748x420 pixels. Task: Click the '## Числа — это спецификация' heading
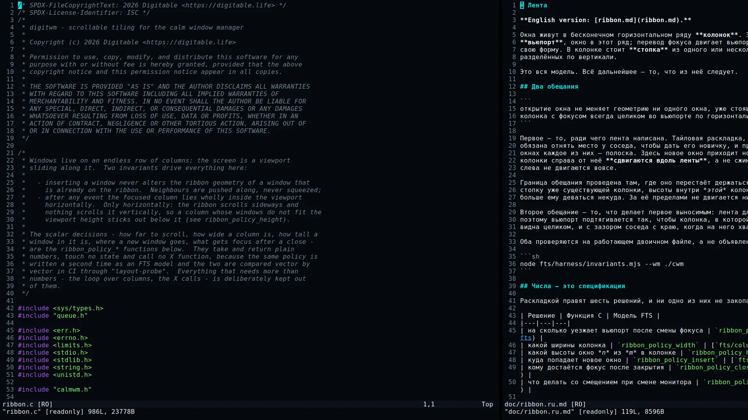pyautogui.click(x=573, y=286)
